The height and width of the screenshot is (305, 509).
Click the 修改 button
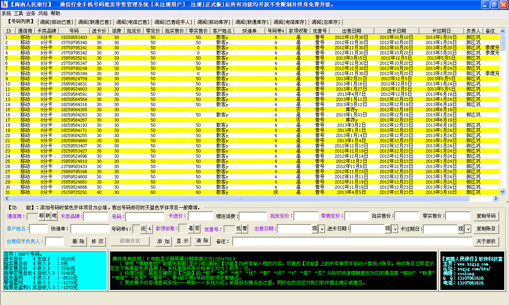point(98,241)
